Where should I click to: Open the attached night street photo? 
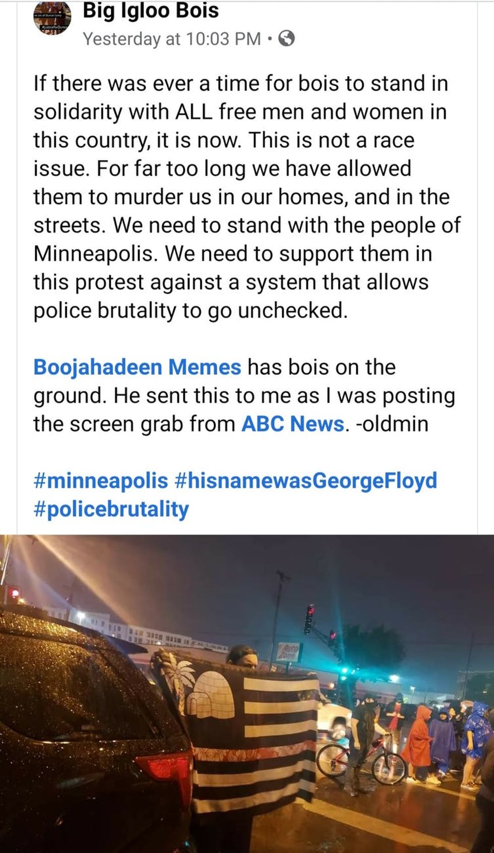tap(247, 694)
